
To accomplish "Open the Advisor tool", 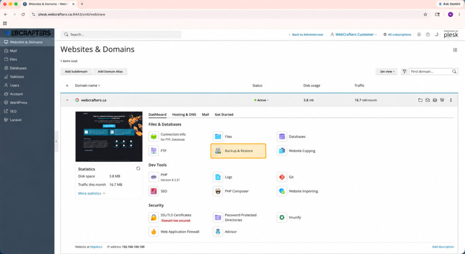I will tap(225, 232).
